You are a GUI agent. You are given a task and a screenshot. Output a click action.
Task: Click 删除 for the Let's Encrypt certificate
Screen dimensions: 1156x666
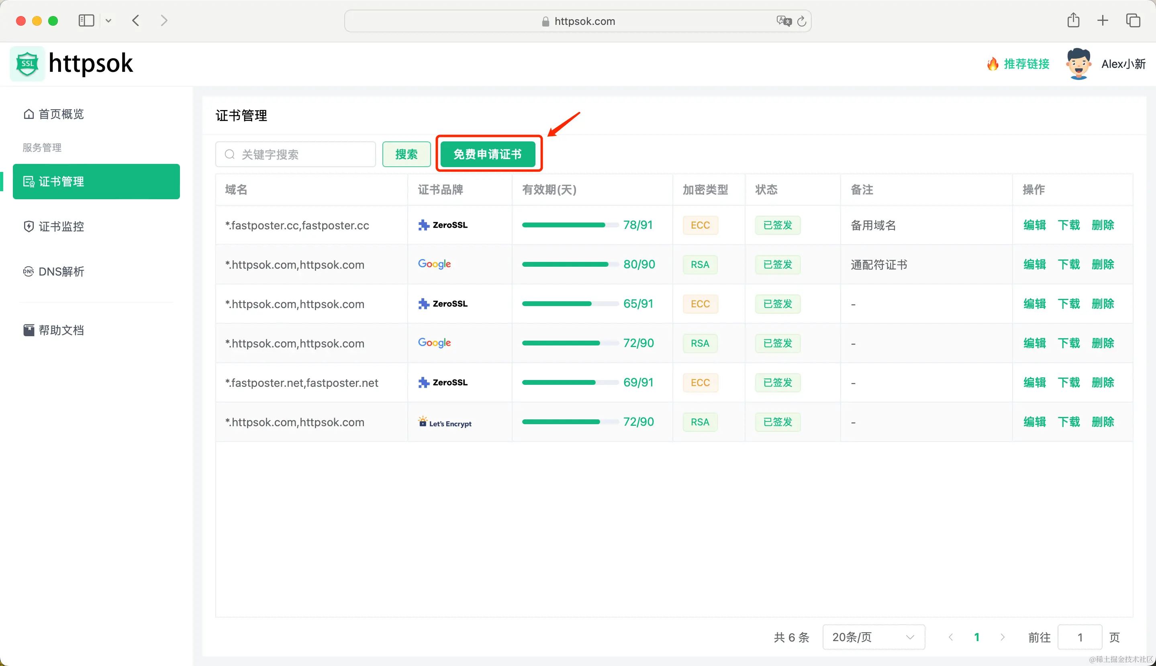point(1103,422)
